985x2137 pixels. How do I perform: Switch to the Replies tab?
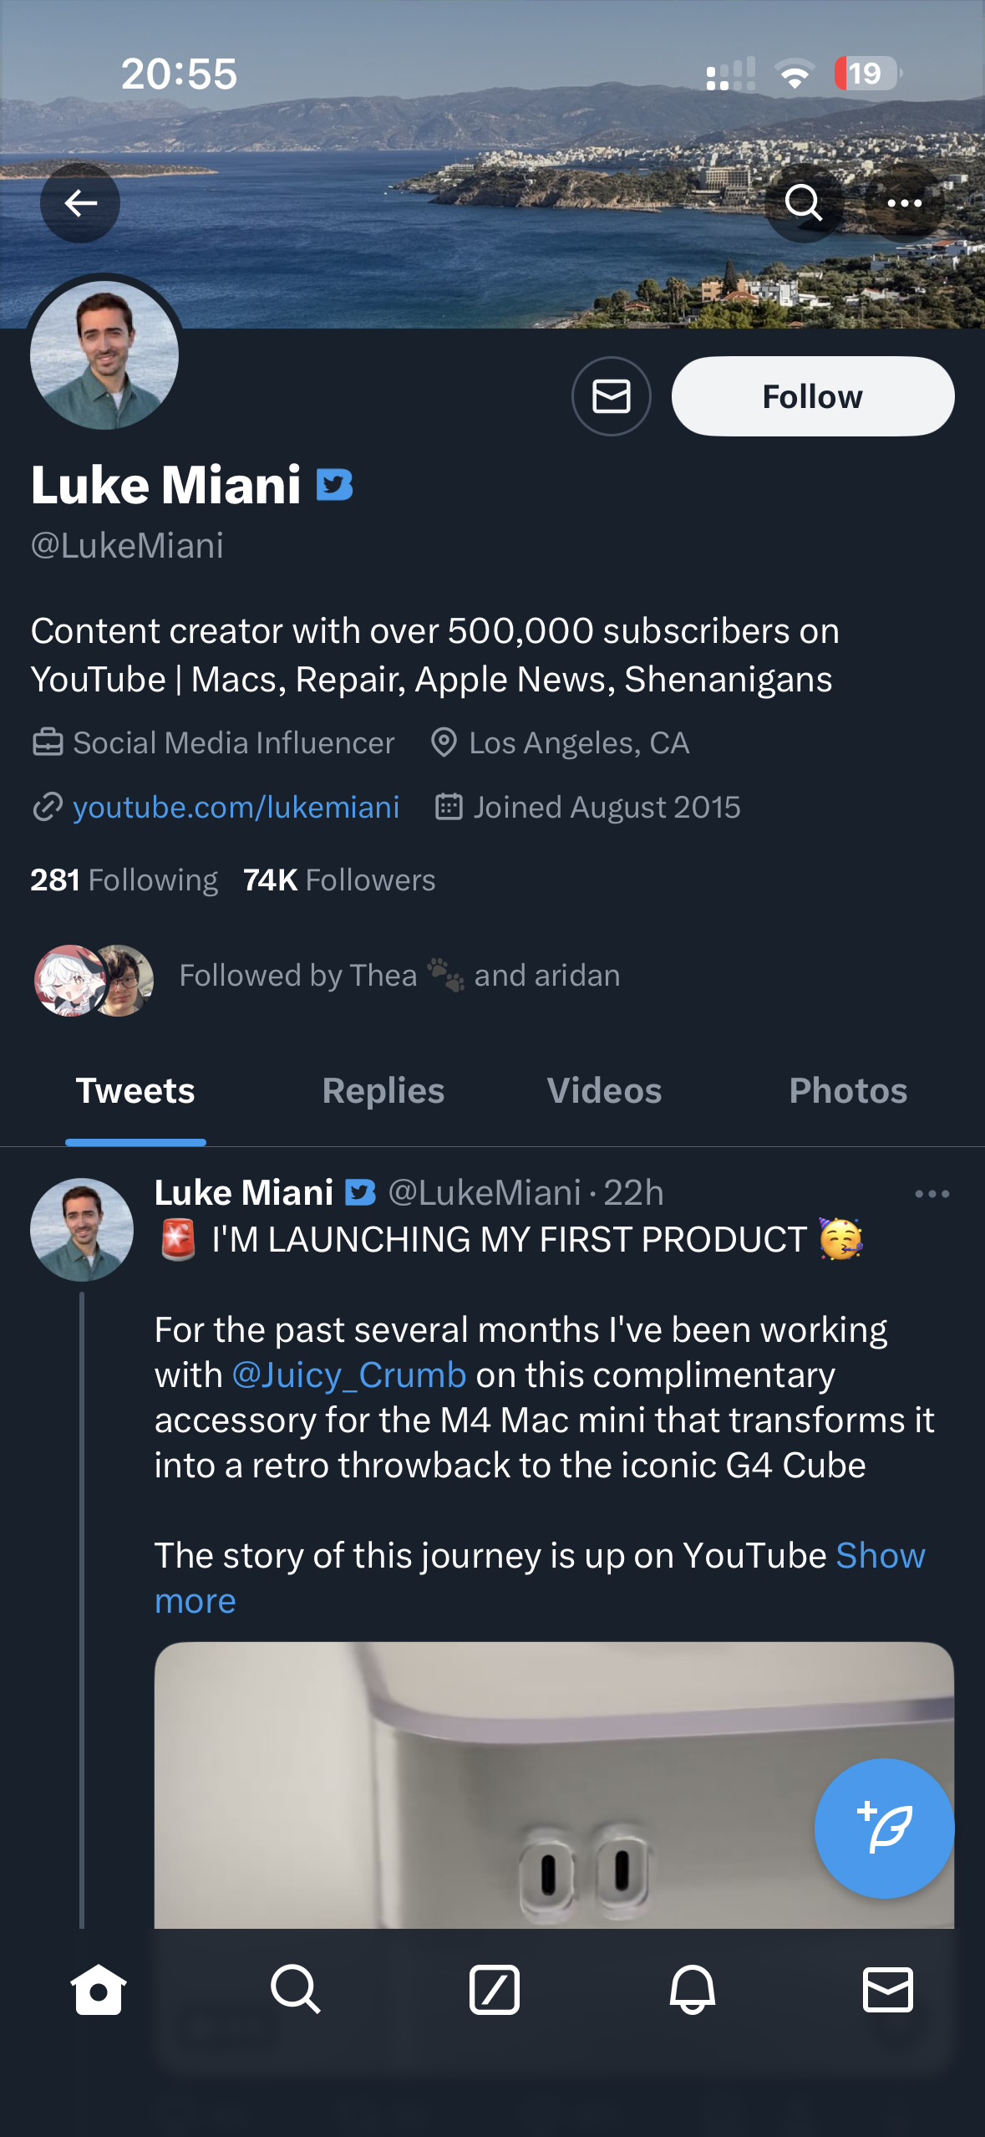pyautogui.click(x=383, y=1091)
